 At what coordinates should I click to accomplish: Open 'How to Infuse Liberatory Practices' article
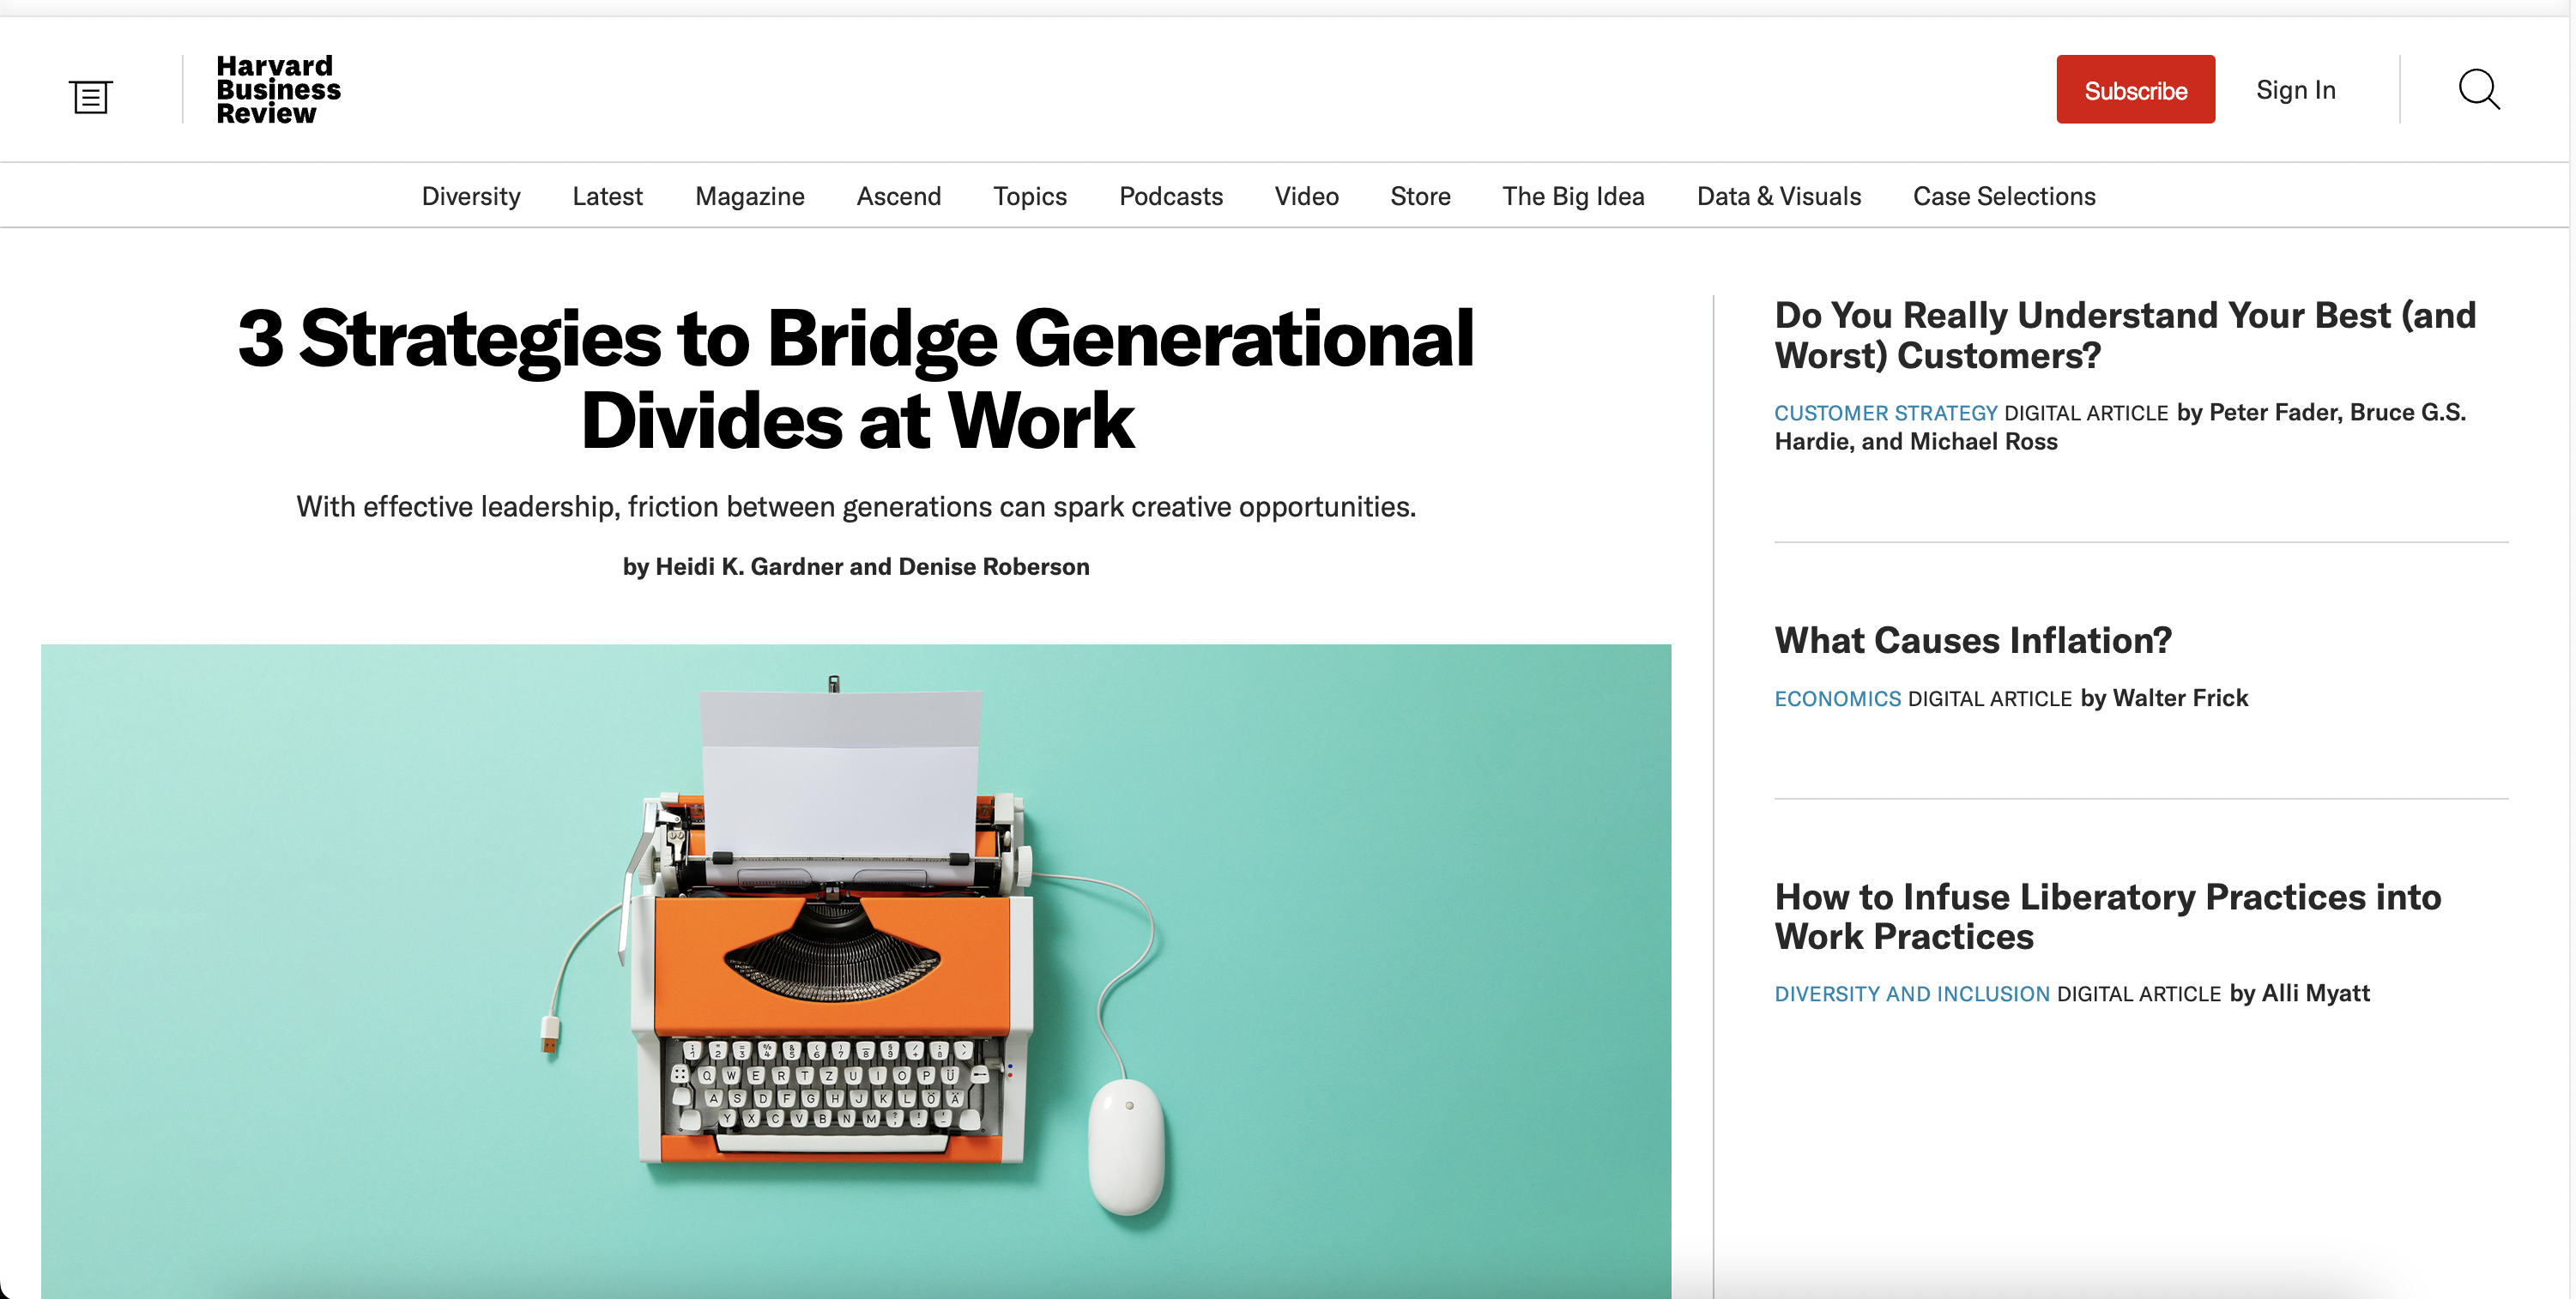point(2107,916)
